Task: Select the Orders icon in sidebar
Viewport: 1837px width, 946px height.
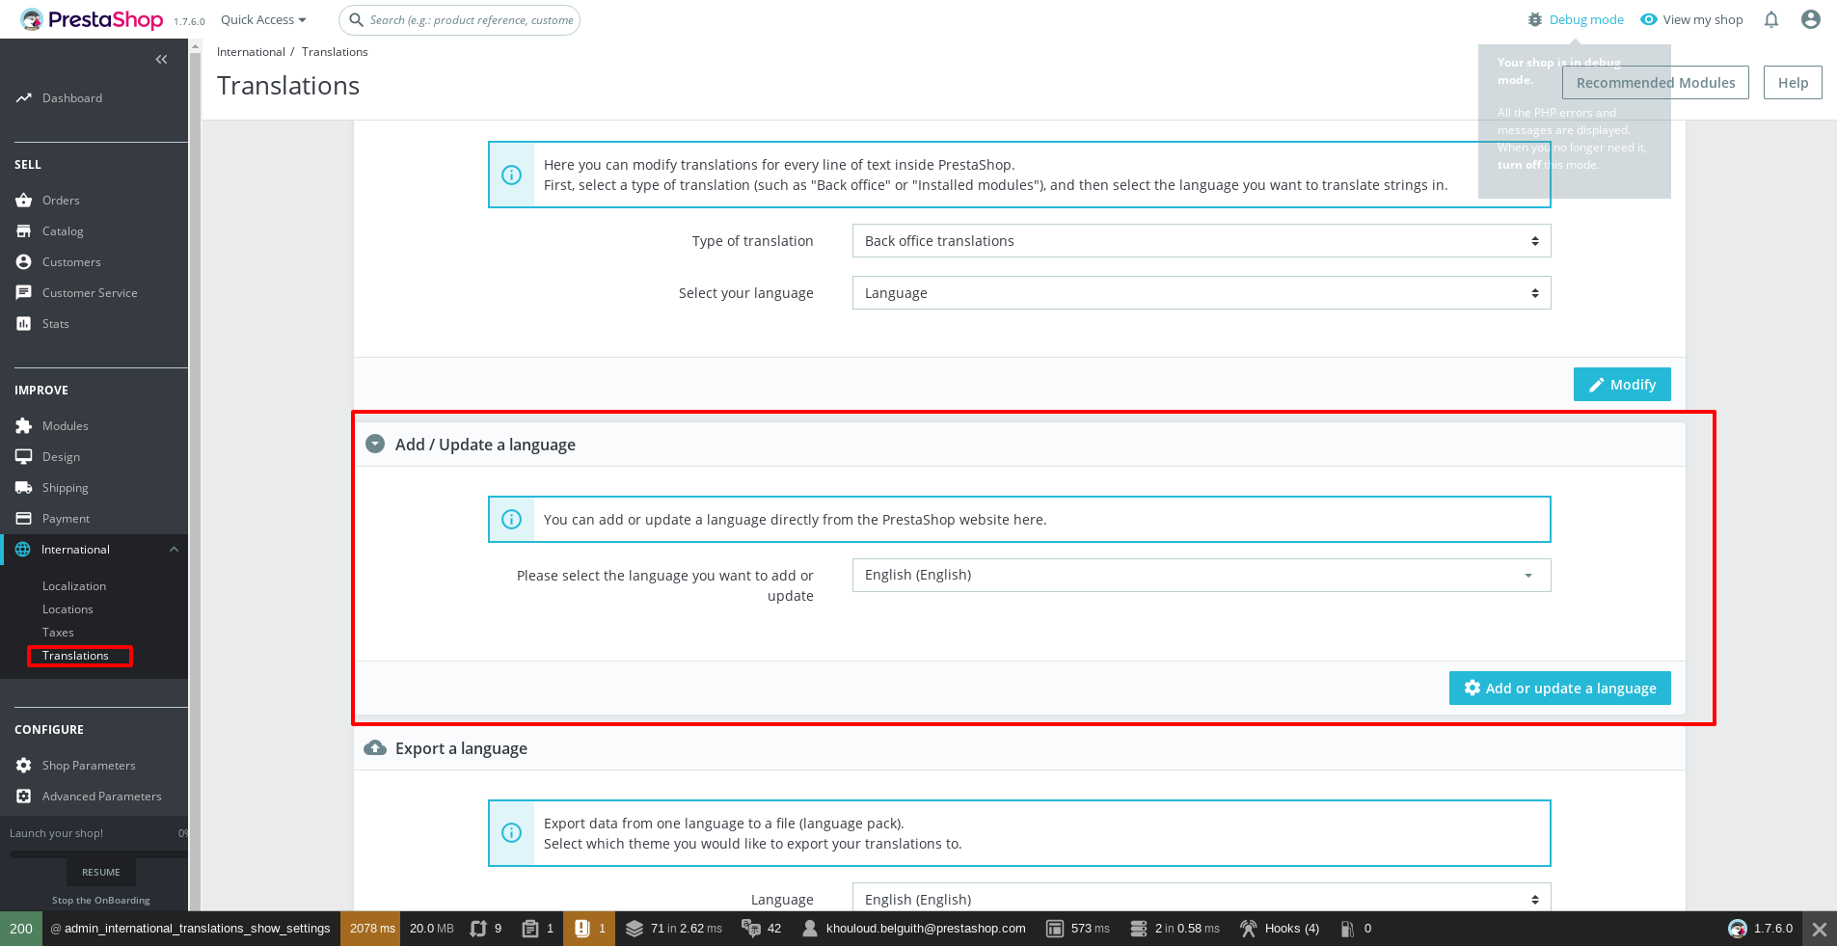Action: pyautogui.click(x=24, y=200)
